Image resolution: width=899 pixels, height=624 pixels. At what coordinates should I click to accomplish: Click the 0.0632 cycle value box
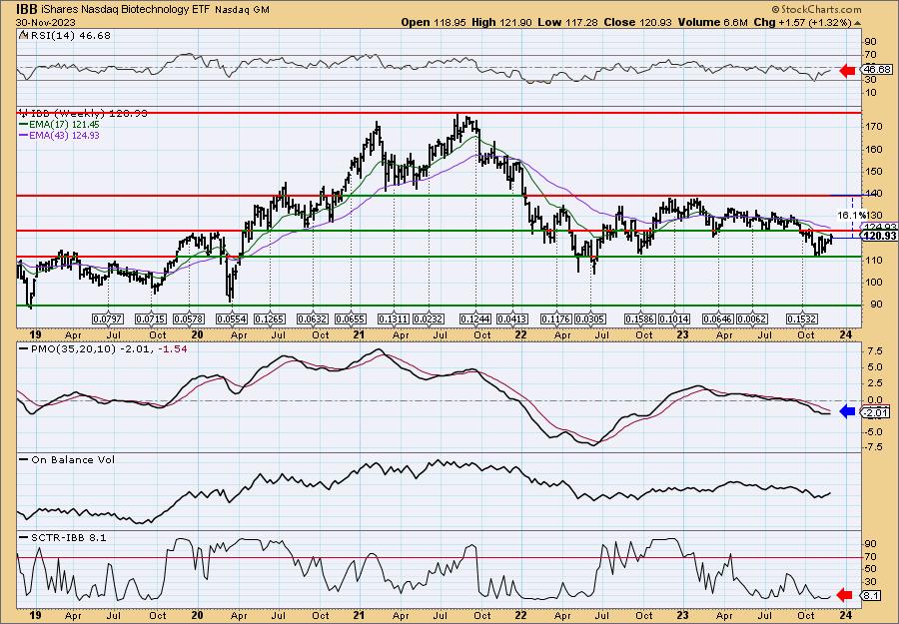click(x=312, y=318)
